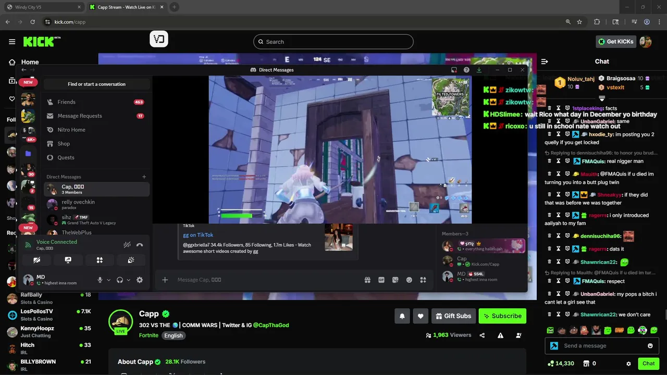The image size is (667, 375).
Task: Open the GIF picker in Discord
Action: (381, 280)
